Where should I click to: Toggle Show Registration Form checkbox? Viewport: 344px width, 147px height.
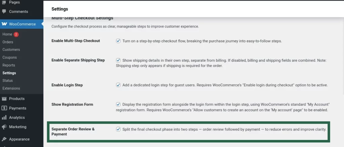point(118,104)
